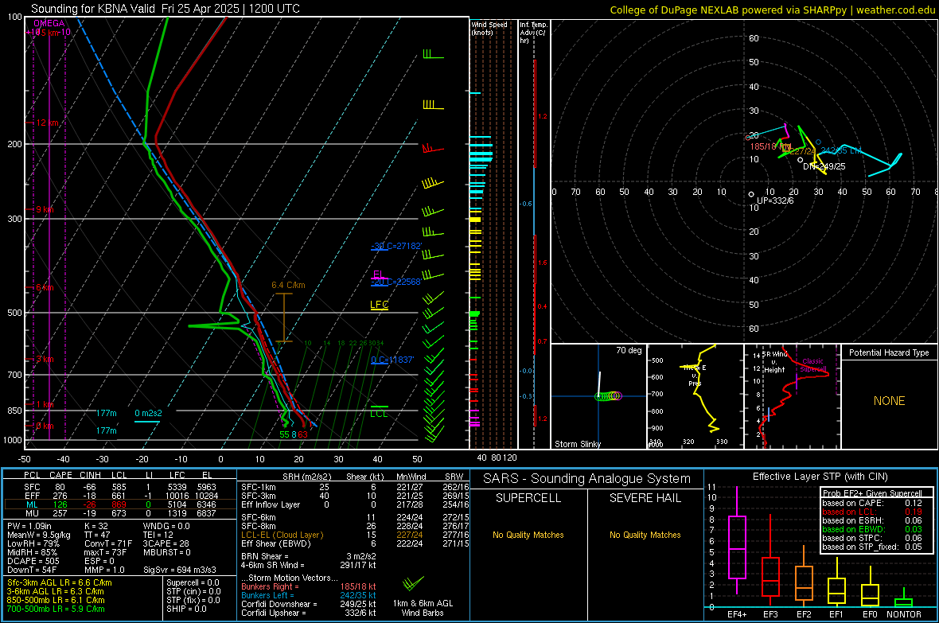
Task: Click the 'based on EBWD: 0.03' probability
Action: (872, 529)
